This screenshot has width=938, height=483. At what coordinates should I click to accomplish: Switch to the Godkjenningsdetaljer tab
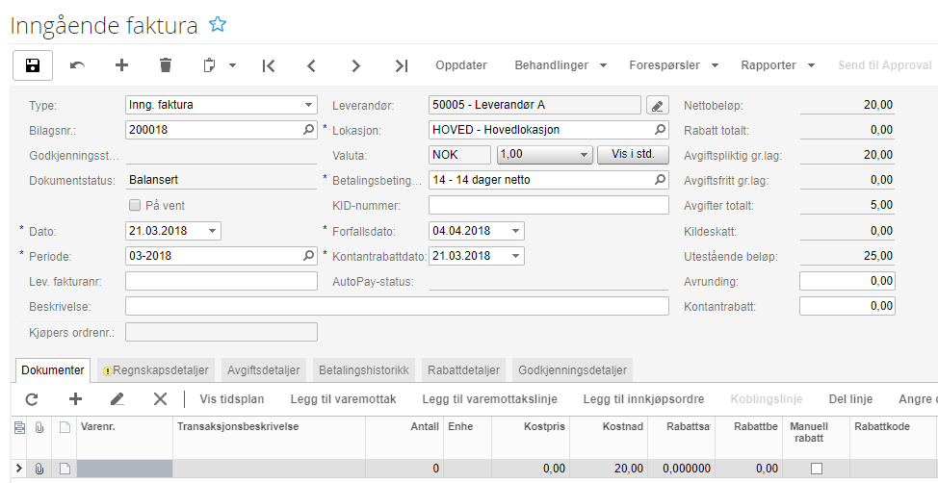point(572,370)
